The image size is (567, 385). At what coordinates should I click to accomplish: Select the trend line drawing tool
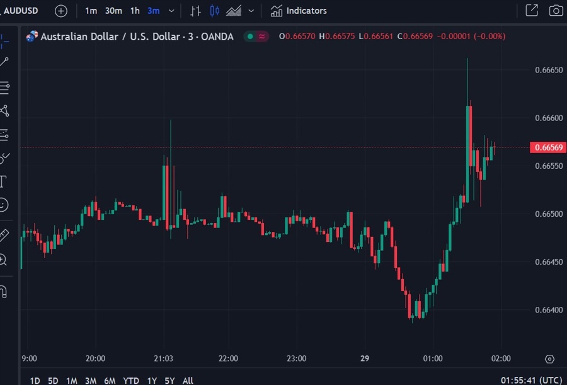point(4,62)
